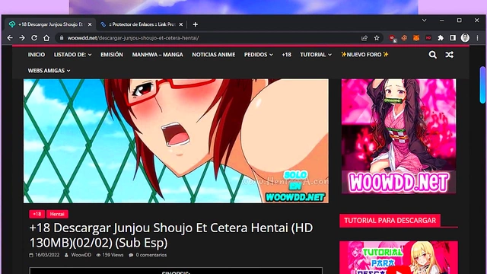Viewport: 487px width, 274px height.
Task: Open the tutorial video thumbnail in sidebar
Action: [x=399, y=257]
